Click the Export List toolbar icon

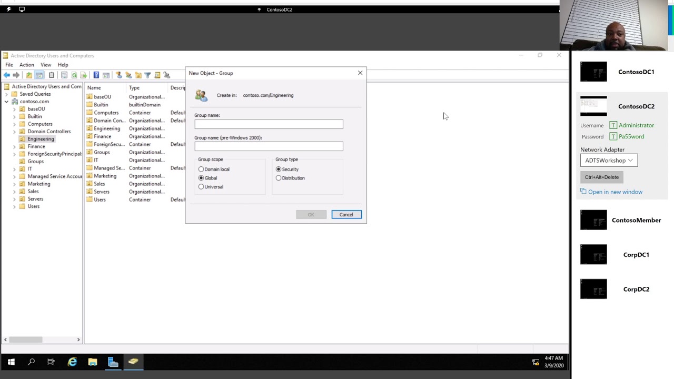click(x=84, y=75)
